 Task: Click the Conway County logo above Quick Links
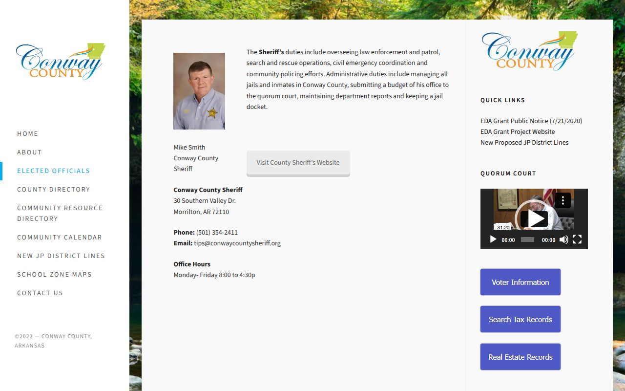(x=529, y=51)
